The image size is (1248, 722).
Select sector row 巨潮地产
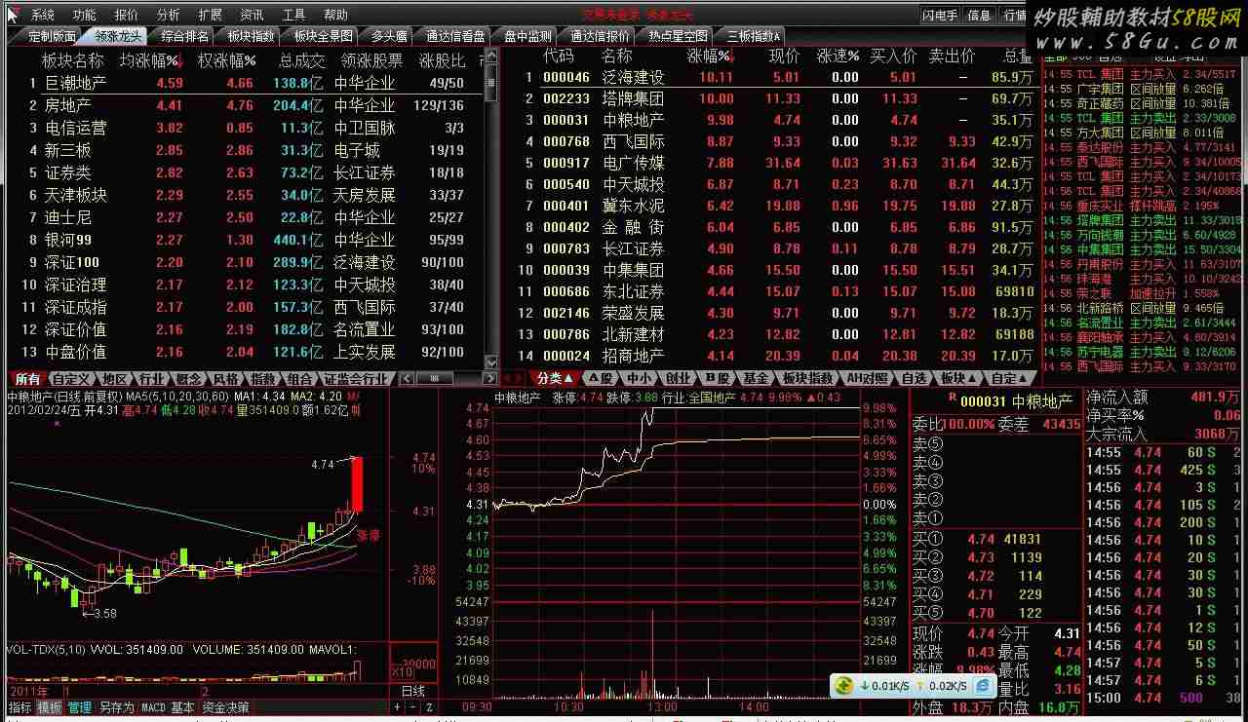[248, 83]
